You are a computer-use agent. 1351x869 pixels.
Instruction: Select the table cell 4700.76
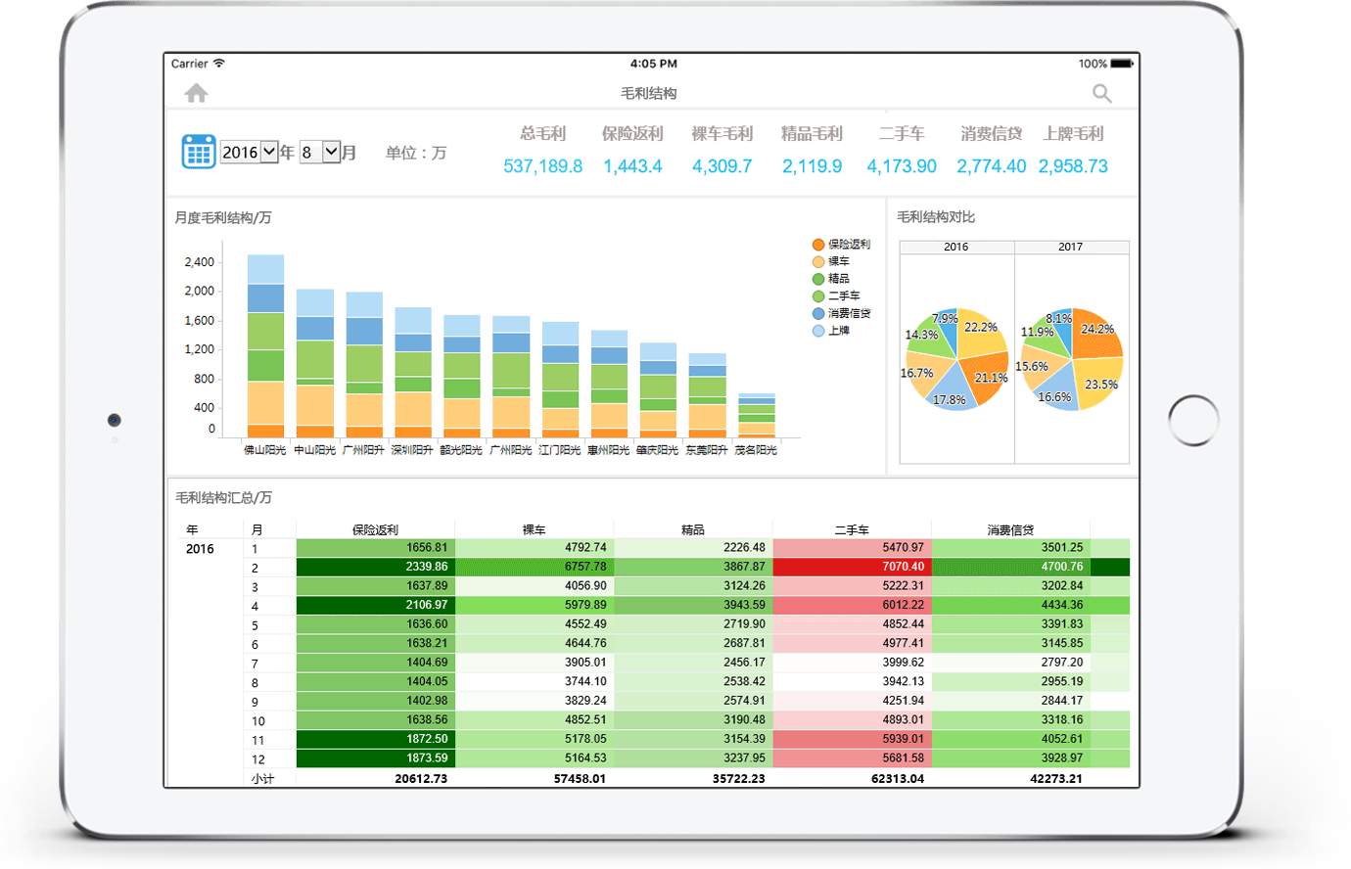(1010, 567)
